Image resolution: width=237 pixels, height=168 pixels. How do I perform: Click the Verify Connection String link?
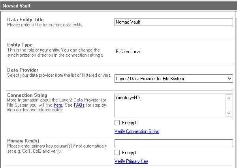[x=137, y=131]
